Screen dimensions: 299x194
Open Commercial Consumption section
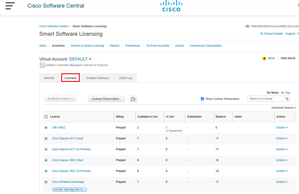(206, 46)
